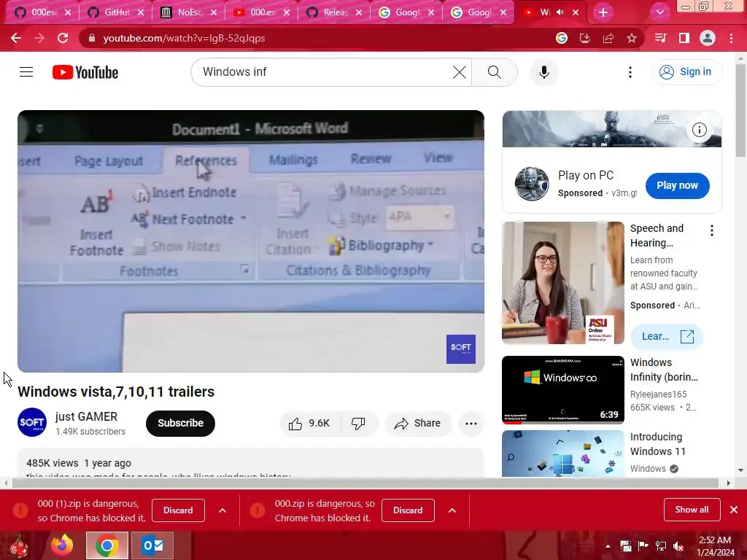Switch to the GitHub tab
This screenshot has height=560, width=747.
115,12
